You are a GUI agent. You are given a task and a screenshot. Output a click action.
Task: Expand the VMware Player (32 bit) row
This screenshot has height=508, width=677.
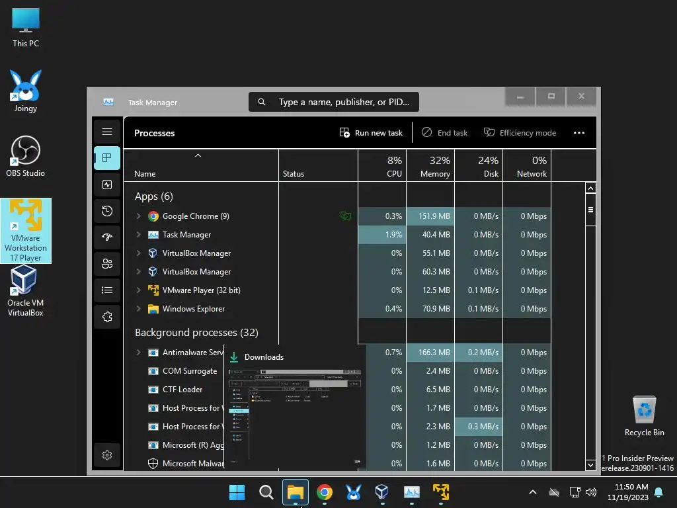(x=139, y=290)
